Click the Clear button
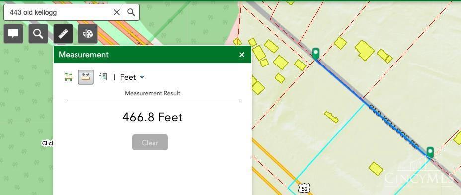Image resolution: width=461 pixels, height=195 pixels. (x=150, y=142)
